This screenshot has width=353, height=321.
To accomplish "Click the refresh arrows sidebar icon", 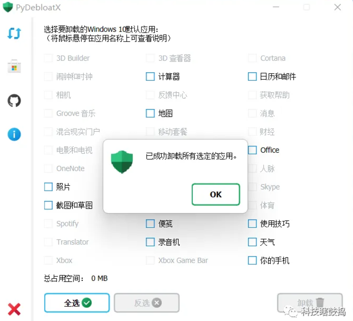I will (x=14, y=34).
